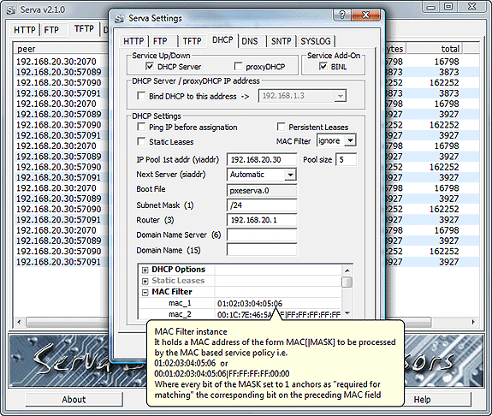
Task: Click the Domain Name Server input field
Action: pos(262,235)
